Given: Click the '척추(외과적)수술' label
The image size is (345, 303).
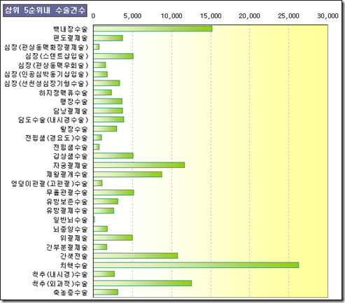Looking at the screenshot, I should click(59, 283).
